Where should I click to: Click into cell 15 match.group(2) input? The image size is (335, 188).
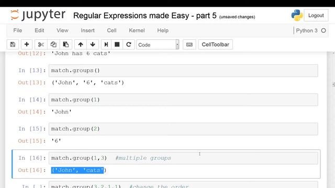point(183,129)
